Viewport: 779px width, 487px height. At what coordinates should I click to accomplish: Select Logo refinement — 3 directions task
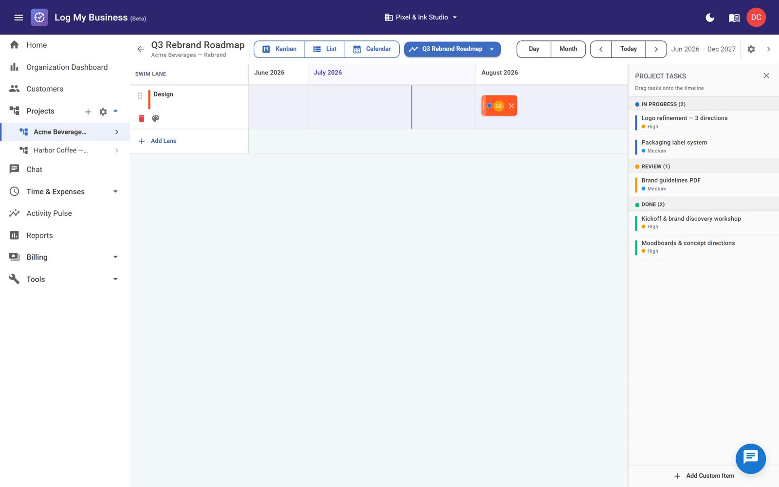tap(704, 122)
